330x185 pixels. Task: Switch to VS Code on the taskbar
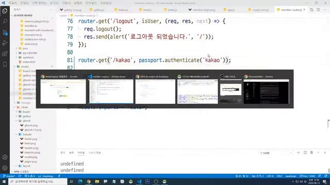click(139, 181)
